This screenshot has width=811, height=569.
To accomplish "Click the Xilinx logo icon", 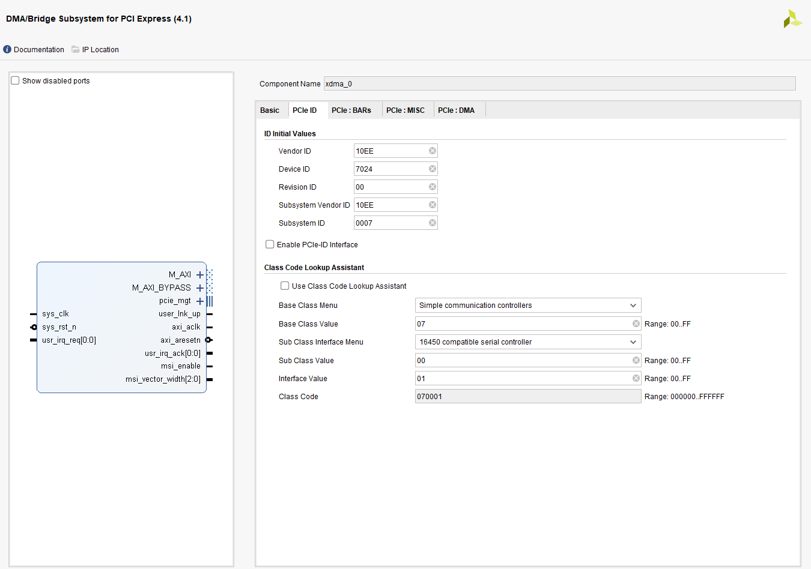I will pyautogui.click(x=792, y=19).
